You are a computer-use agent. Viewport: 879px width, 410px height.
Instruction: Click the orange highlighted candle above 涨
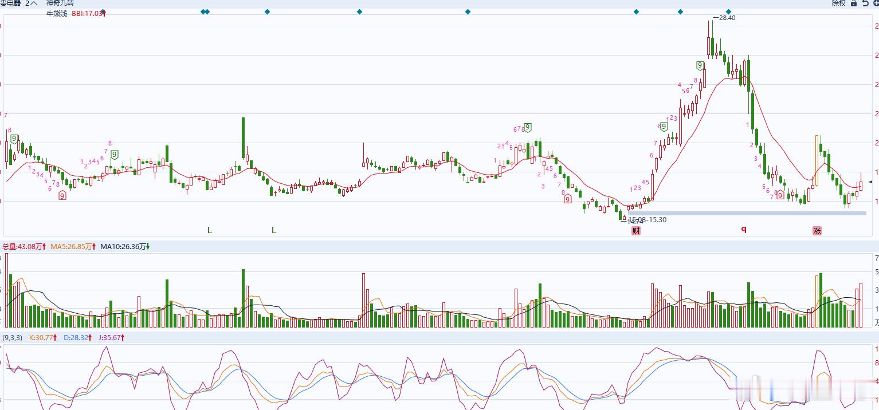[817, 160]
